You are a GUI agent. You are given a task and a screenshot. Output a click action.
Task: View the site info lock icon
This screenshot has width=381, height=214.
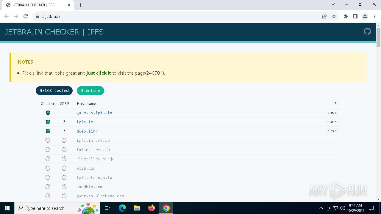click(x=38, y=16)
